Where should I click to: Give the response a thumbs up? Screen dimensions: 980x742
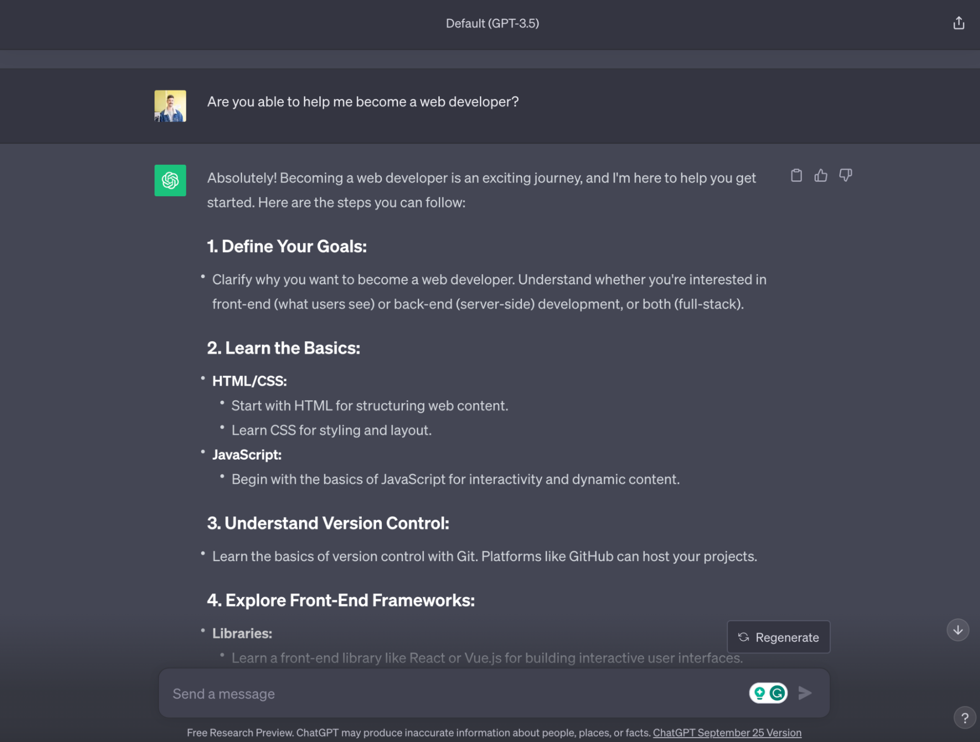point(821,175)
